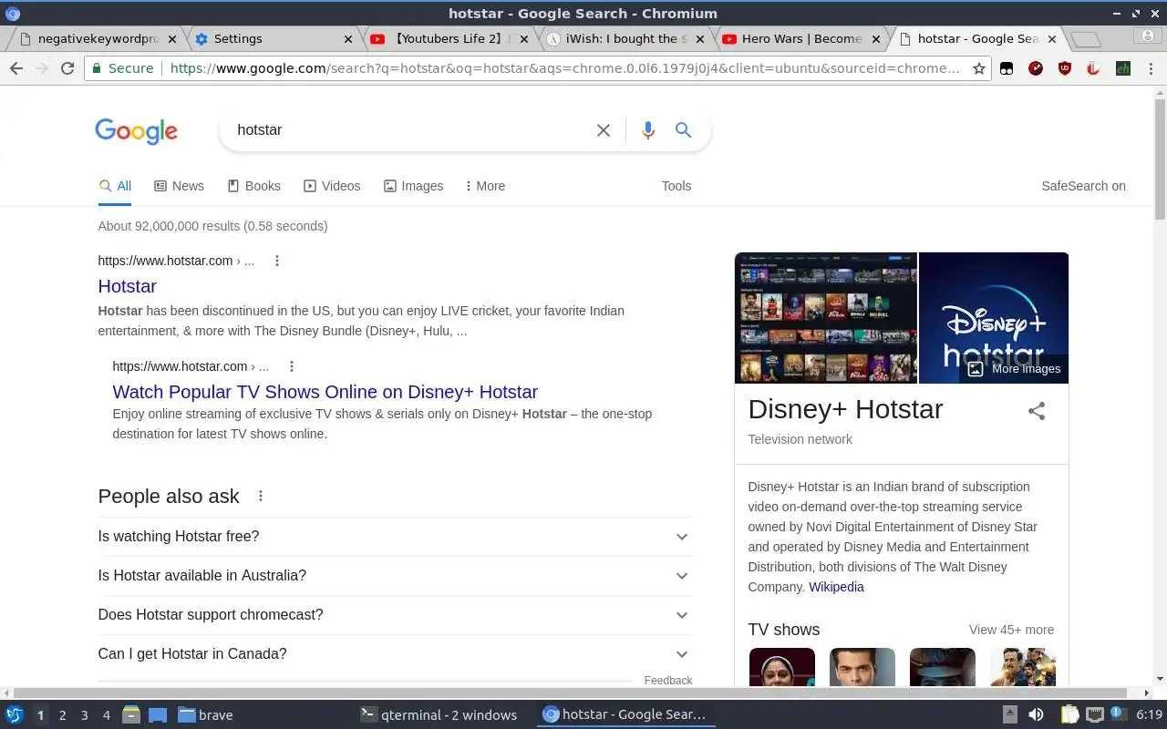This screenshot has width=1167, height=729.
Task: Open the volume control in the system tray
Action: click(1036, 715)
